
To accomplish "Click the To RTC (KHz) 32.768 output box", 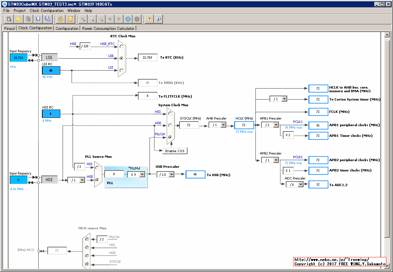I will tap(148, 57).
